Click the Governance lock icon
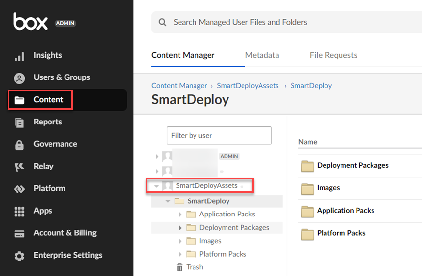The height and width of the screenshot is (276, 422). click(19, 145)
